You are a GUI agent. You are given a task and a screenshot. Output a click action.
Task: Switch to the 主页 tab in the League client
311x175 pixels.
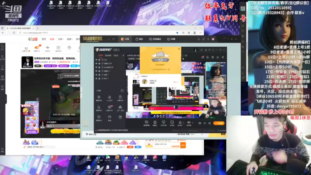(x=125, y=39)
